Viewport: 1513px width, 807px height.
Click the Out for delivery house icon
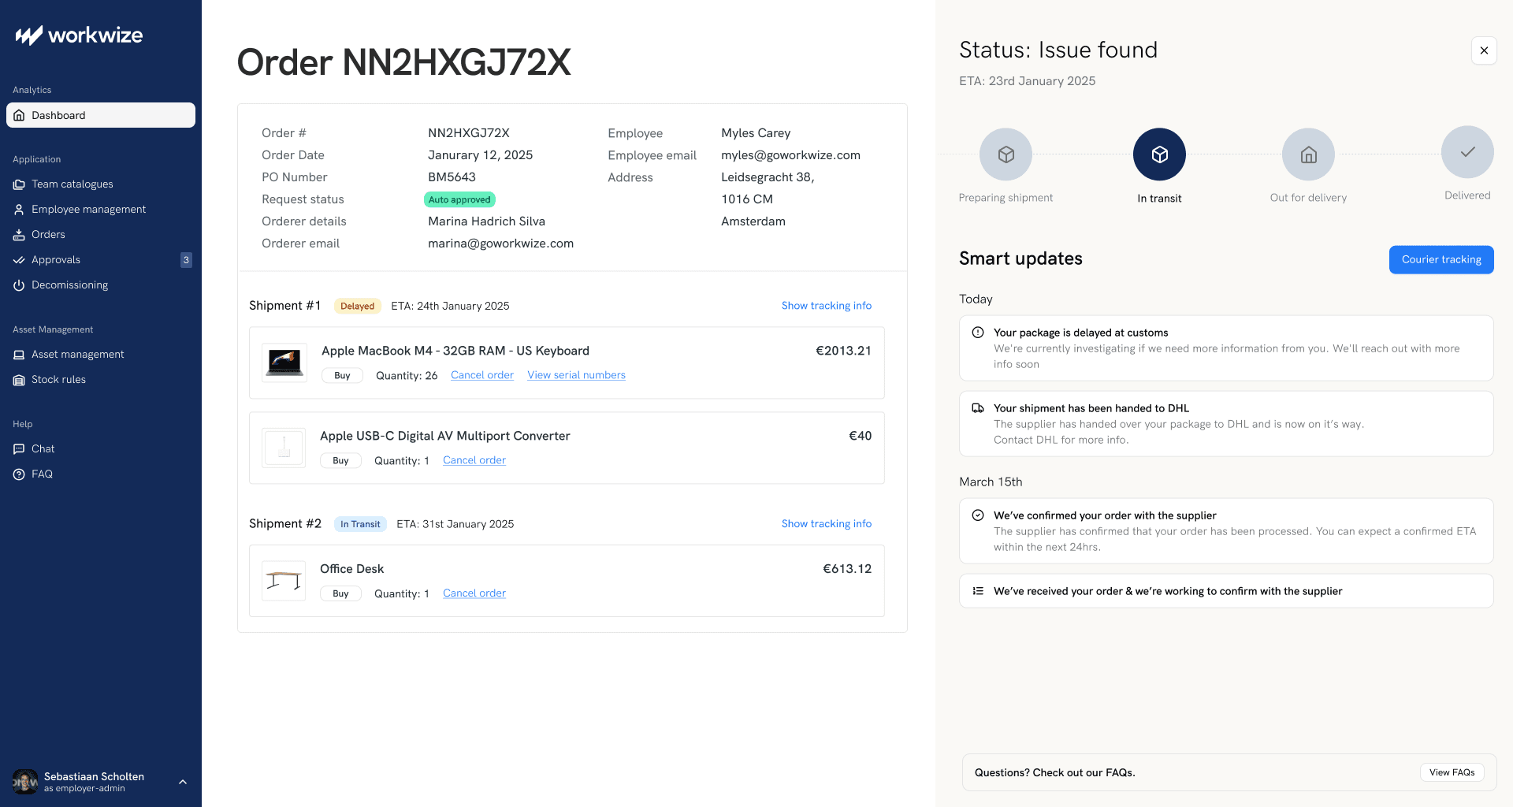tap(1309, 154)
